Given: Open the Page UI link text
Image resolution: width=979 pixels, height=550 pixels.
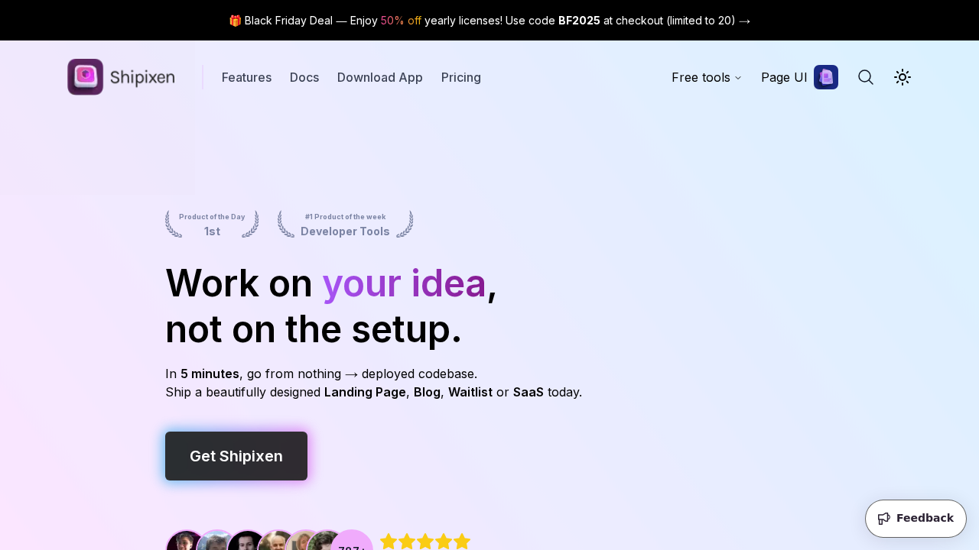Looking at the screenshot, I should [784, 77].
